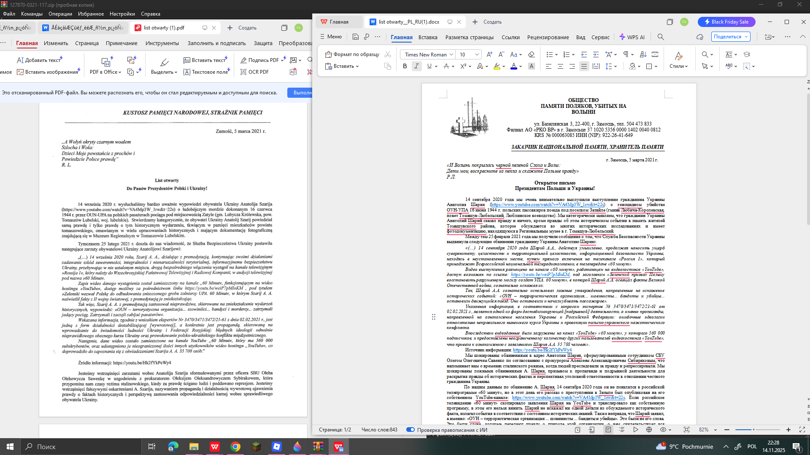Screen dimensions: 810x455
Task: Open 'Примечание' tab in PDF editor
Action: click(121, 43)
